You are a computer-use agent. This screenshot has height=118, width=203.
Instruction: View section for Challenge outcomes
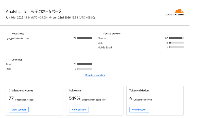click(x=19, y=109)
